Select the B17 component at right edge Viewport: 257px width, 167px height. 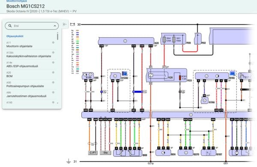[245, 76]
